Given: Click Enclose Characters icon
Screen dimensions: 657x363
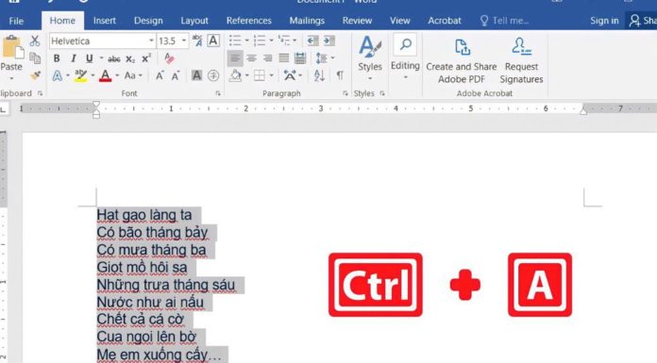Looking at the screenshot, I should click(213, 75).
